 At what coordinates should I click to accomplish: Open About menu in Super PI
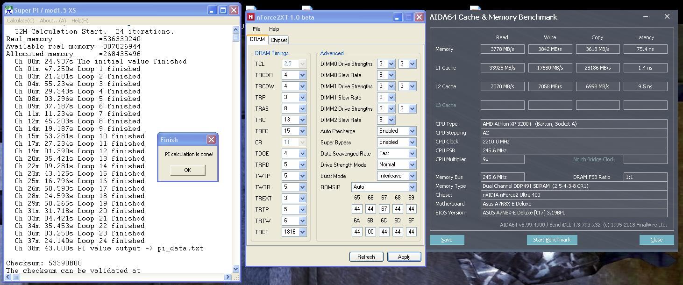tap(53, 21)
